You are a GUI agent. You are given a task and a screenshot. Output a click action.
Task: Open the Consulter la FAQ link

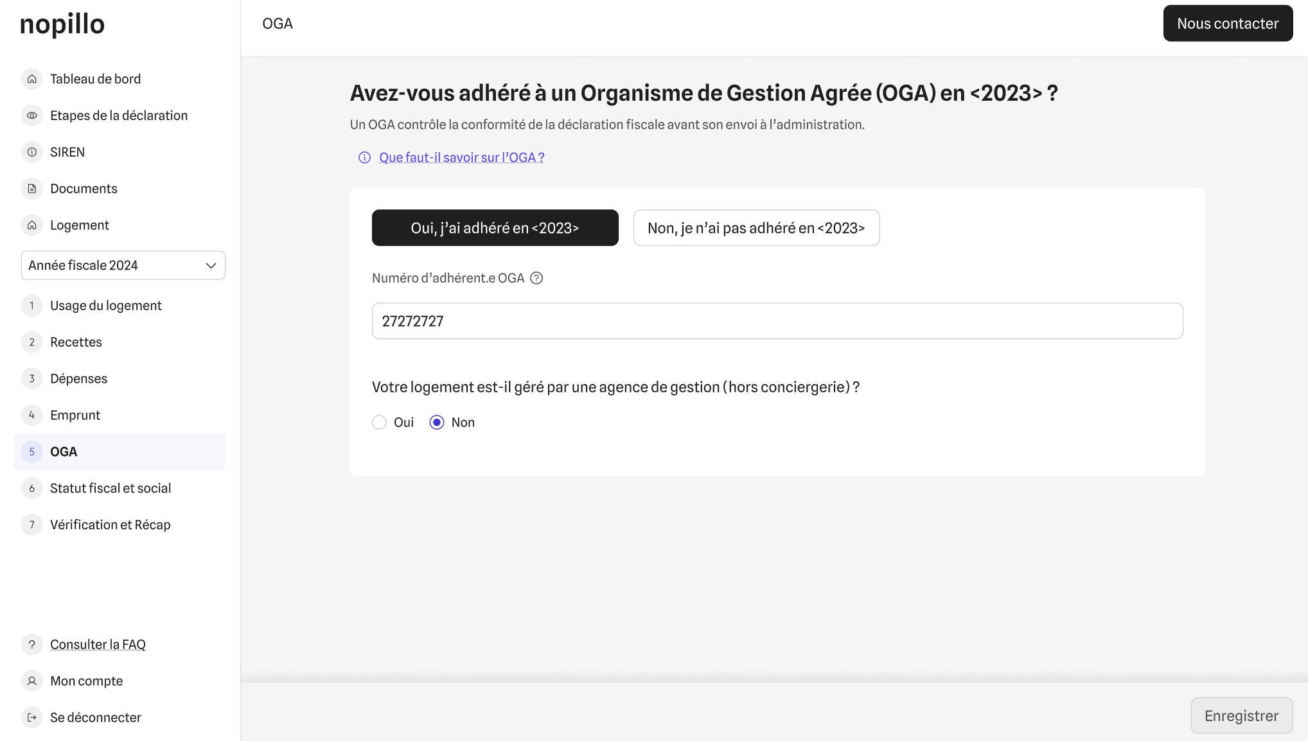click(98, 644)
